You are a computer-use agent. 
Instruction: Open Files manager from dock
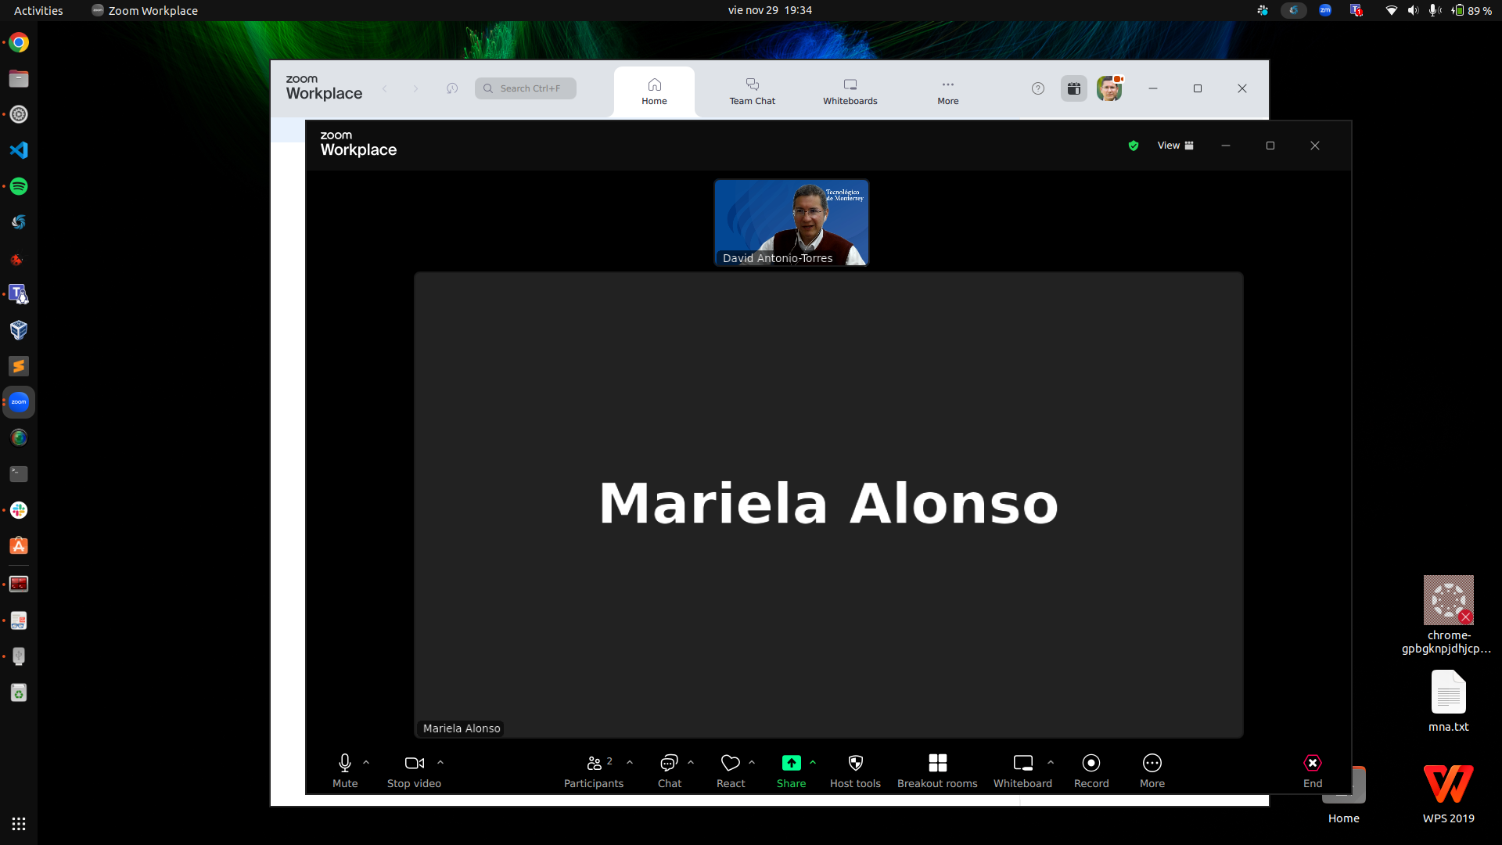19,78
